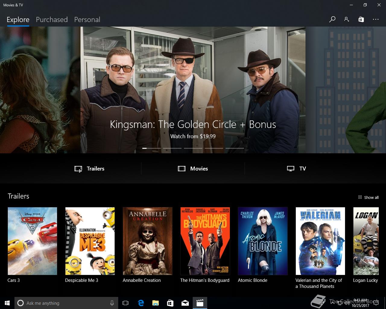
Task: Open the Logan Lucky poster
Action: [x=366, y=241]
